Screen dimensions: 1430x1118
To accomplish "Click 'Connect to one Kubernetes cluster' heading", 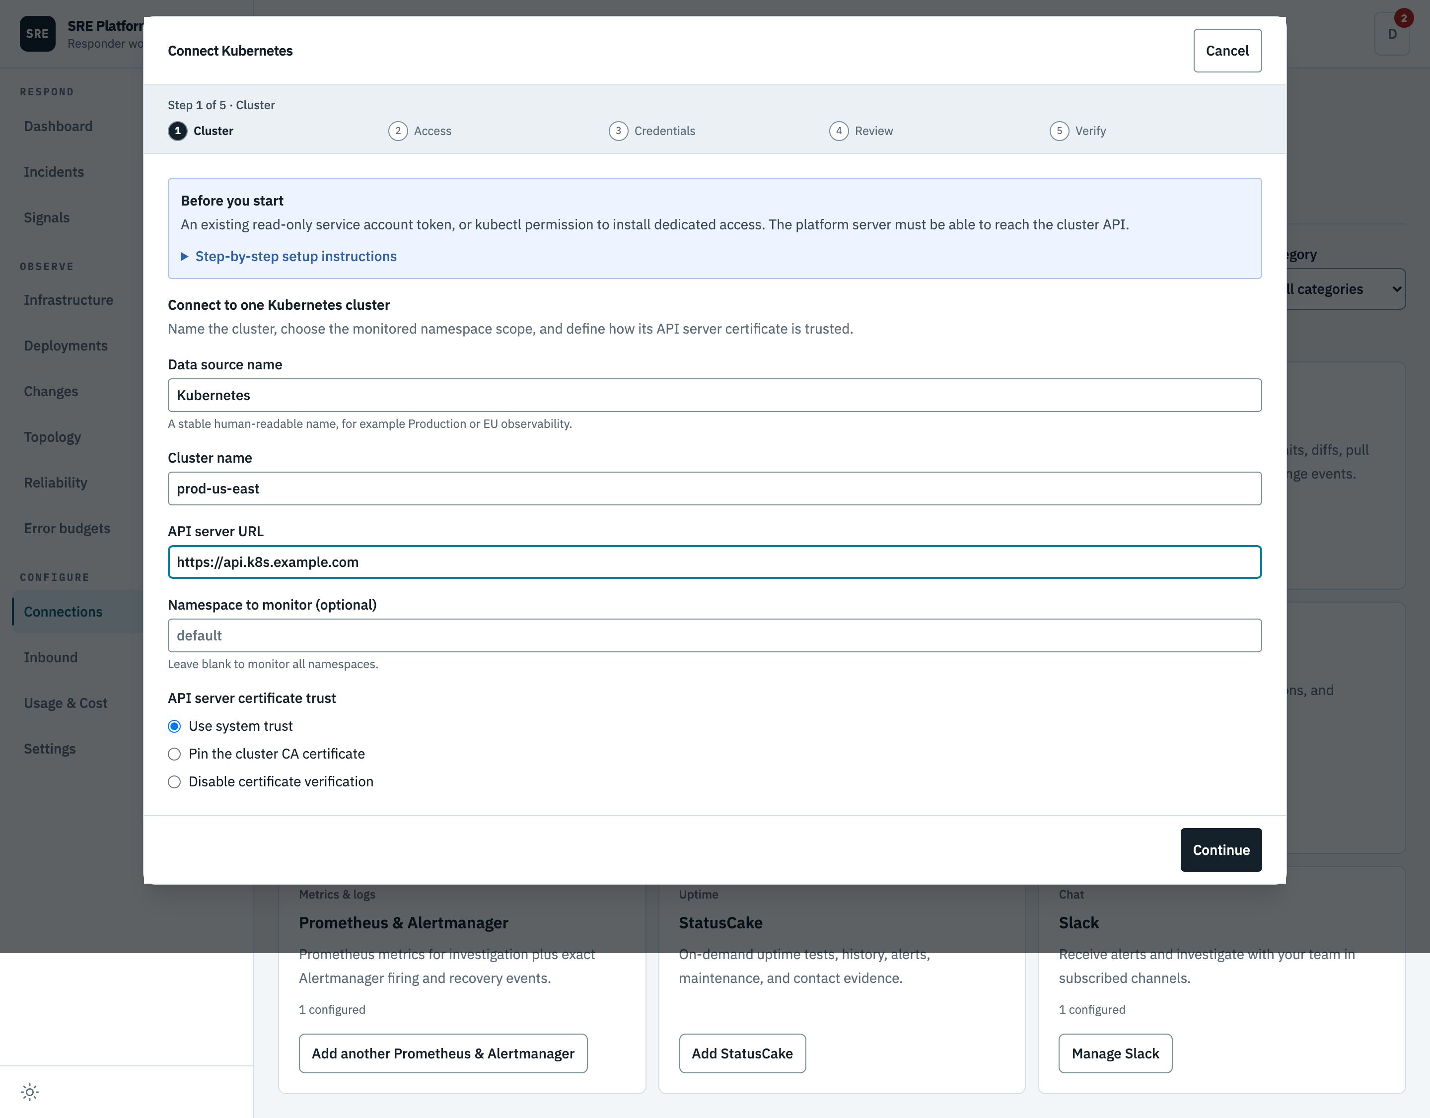I will pos(278,304).
